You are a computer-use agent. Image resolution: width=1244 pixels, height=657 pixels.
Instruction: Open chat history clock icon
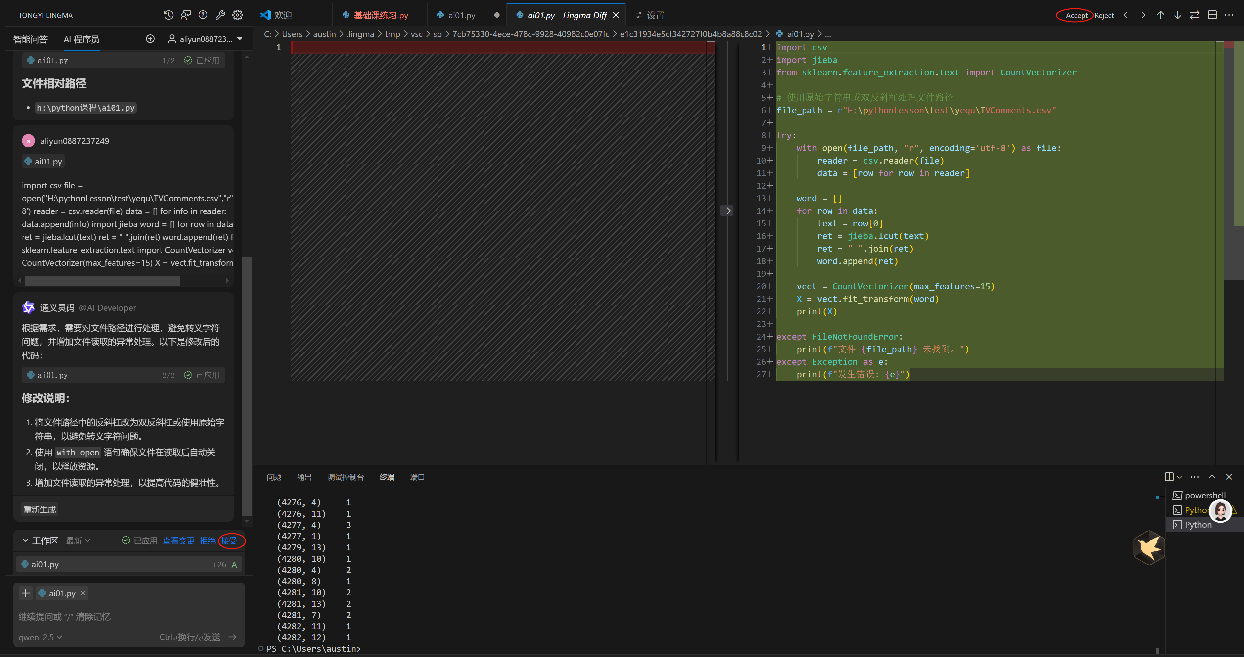(168, 15)
